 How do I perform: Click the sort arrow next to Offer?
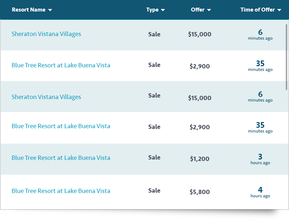click(209, 10)
